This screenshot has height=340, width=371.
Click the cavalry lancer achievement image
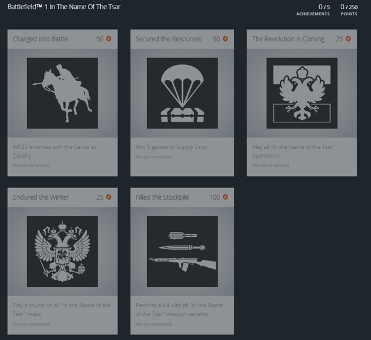(62, 93)
